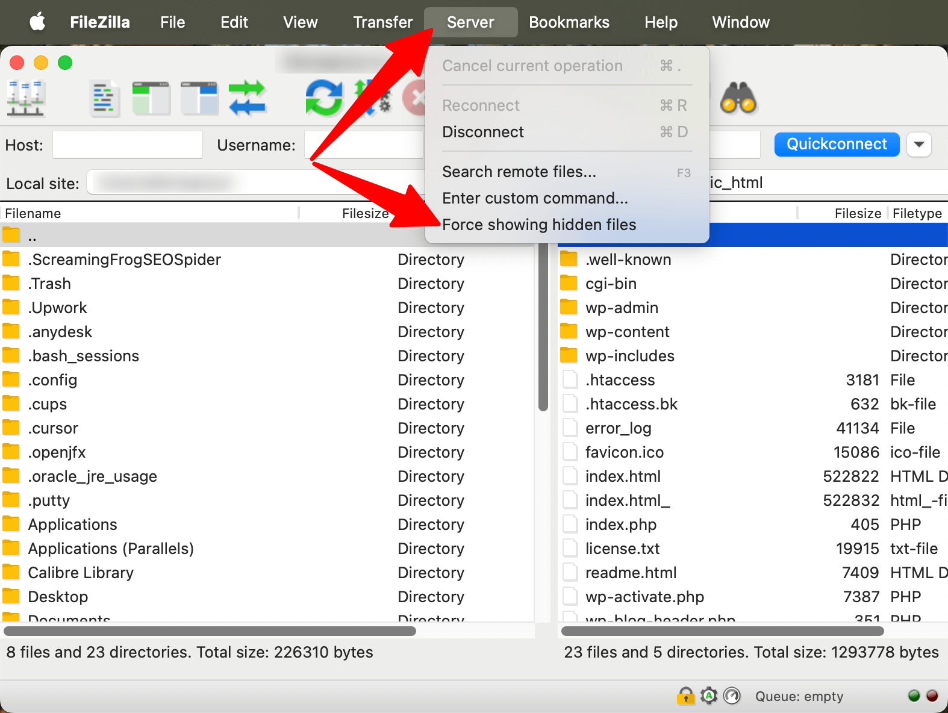Select remote file index.php
948x713 pixels.
(753, 524)
